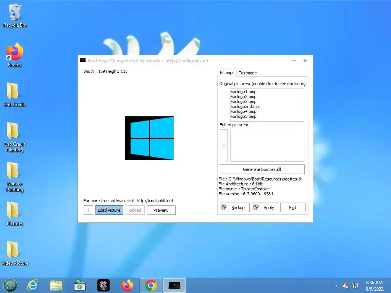Show hidden tray icons arrow
The height and width of the screenshot is (293, 391).
(x=337, y=286)
